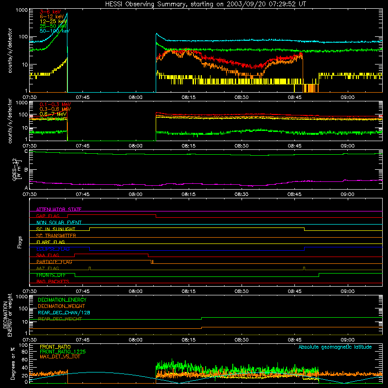Click the HESSI Observing Summary title text
This screenshot has height=388, width=388.
[205, 4]
